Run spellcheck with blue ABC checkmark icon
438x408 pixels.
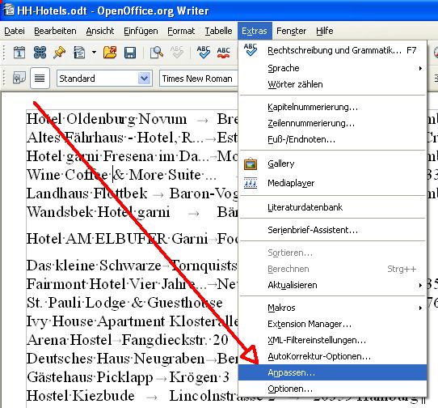204,53
